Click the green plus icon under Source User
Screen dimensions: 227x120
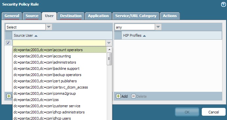pos(9,96)
